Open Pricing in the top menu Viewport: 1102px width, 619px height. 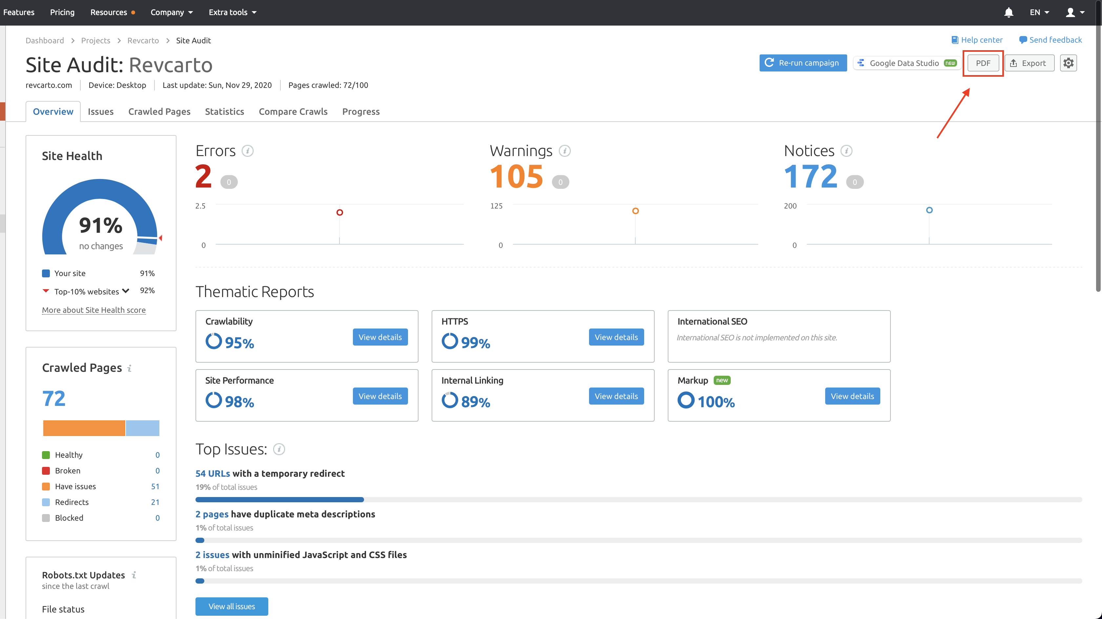click(62, 12)
